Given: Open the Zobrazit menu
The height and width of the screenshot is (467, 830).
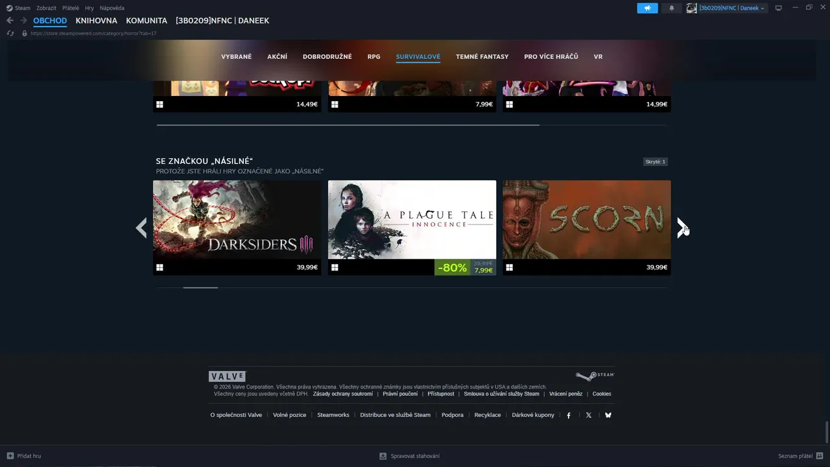Looking at the screenshot, I should 46,8.
